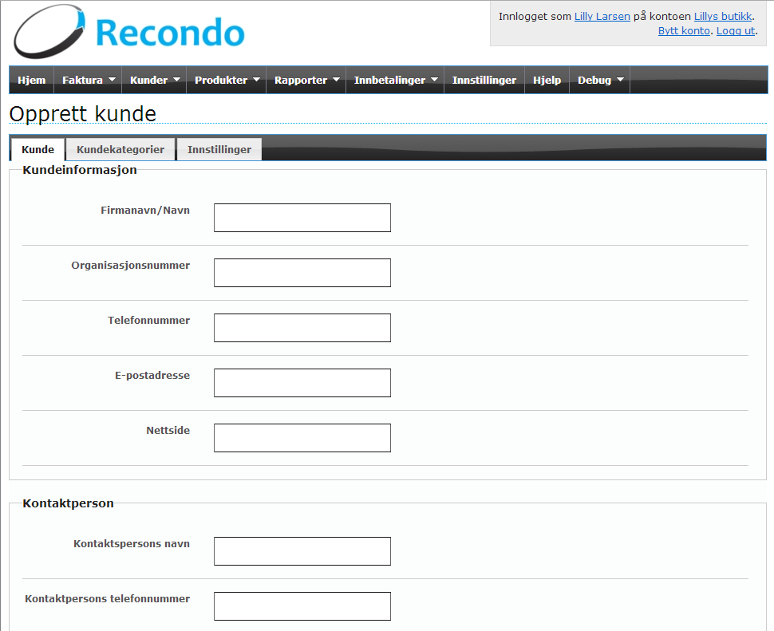Focus the Firmanavn/Navn input field

[302, 218]
